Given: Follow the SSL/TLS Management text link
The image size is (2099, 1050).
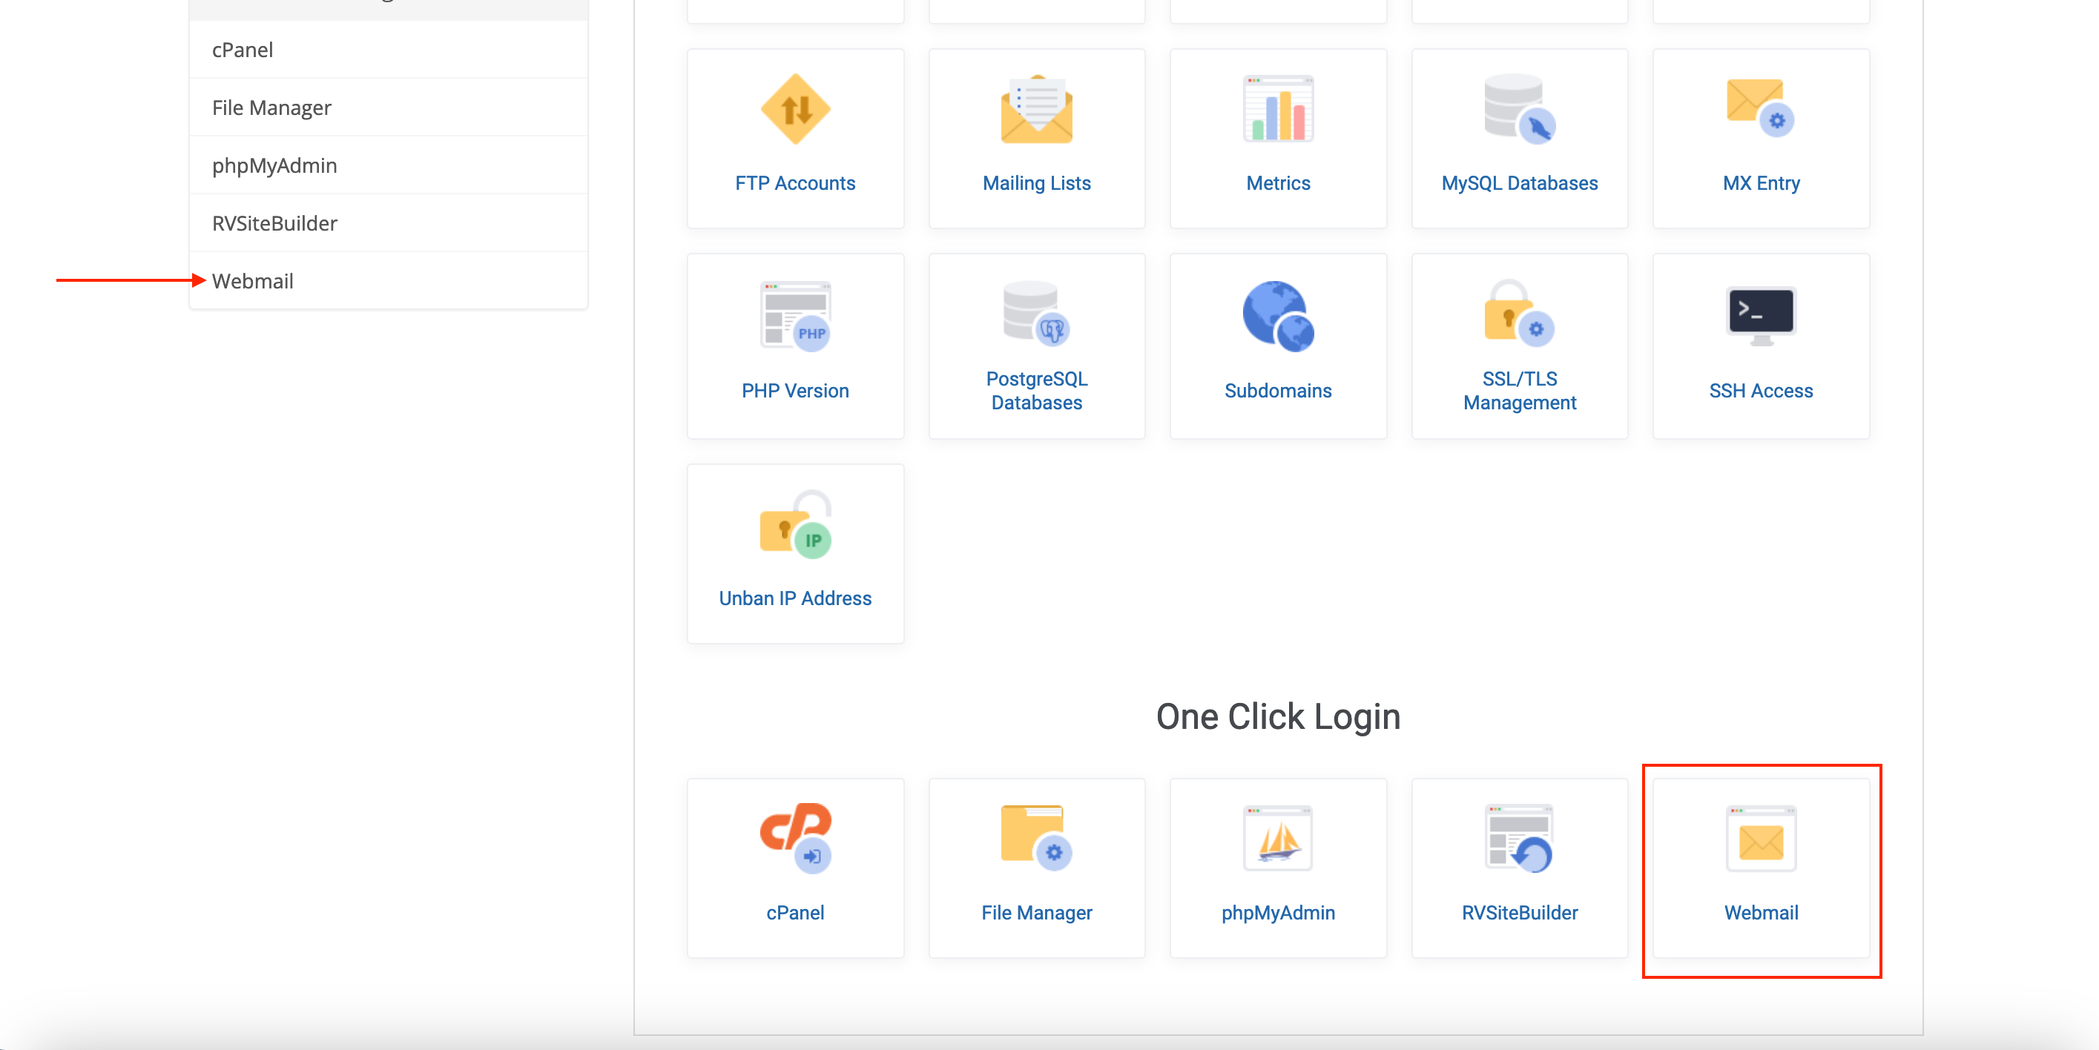Looking at the screenshot, I should click(x=1520, y=391).
